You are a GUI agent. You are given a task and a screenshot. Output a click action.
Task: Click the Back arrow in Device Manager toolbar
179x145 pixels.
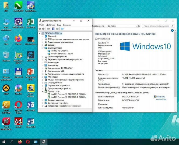(40, 29)
